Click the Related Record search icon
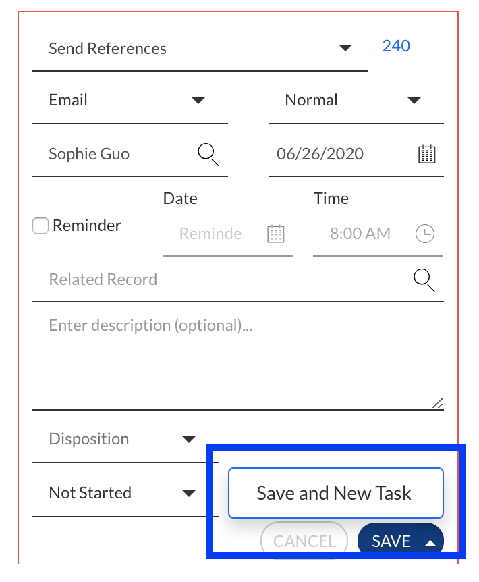479x582 pixels. (x=424, y=280)
